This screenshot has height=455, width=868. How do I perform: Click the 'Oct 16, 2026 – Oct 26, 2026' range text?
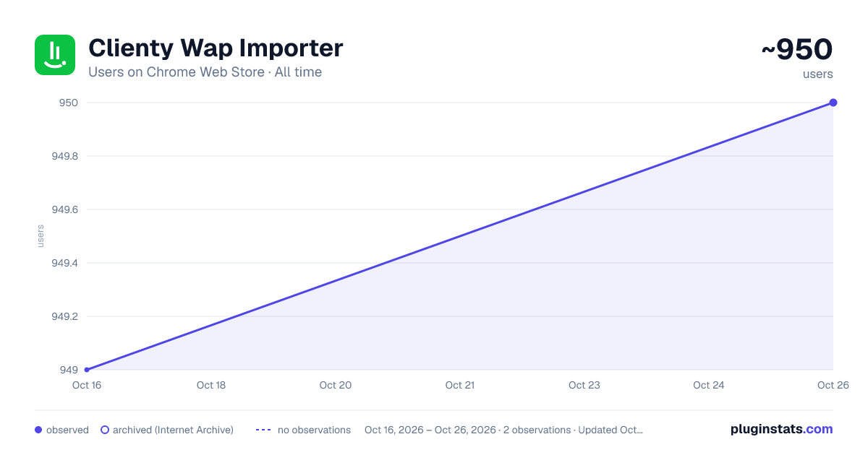click(x=430, y=430)
